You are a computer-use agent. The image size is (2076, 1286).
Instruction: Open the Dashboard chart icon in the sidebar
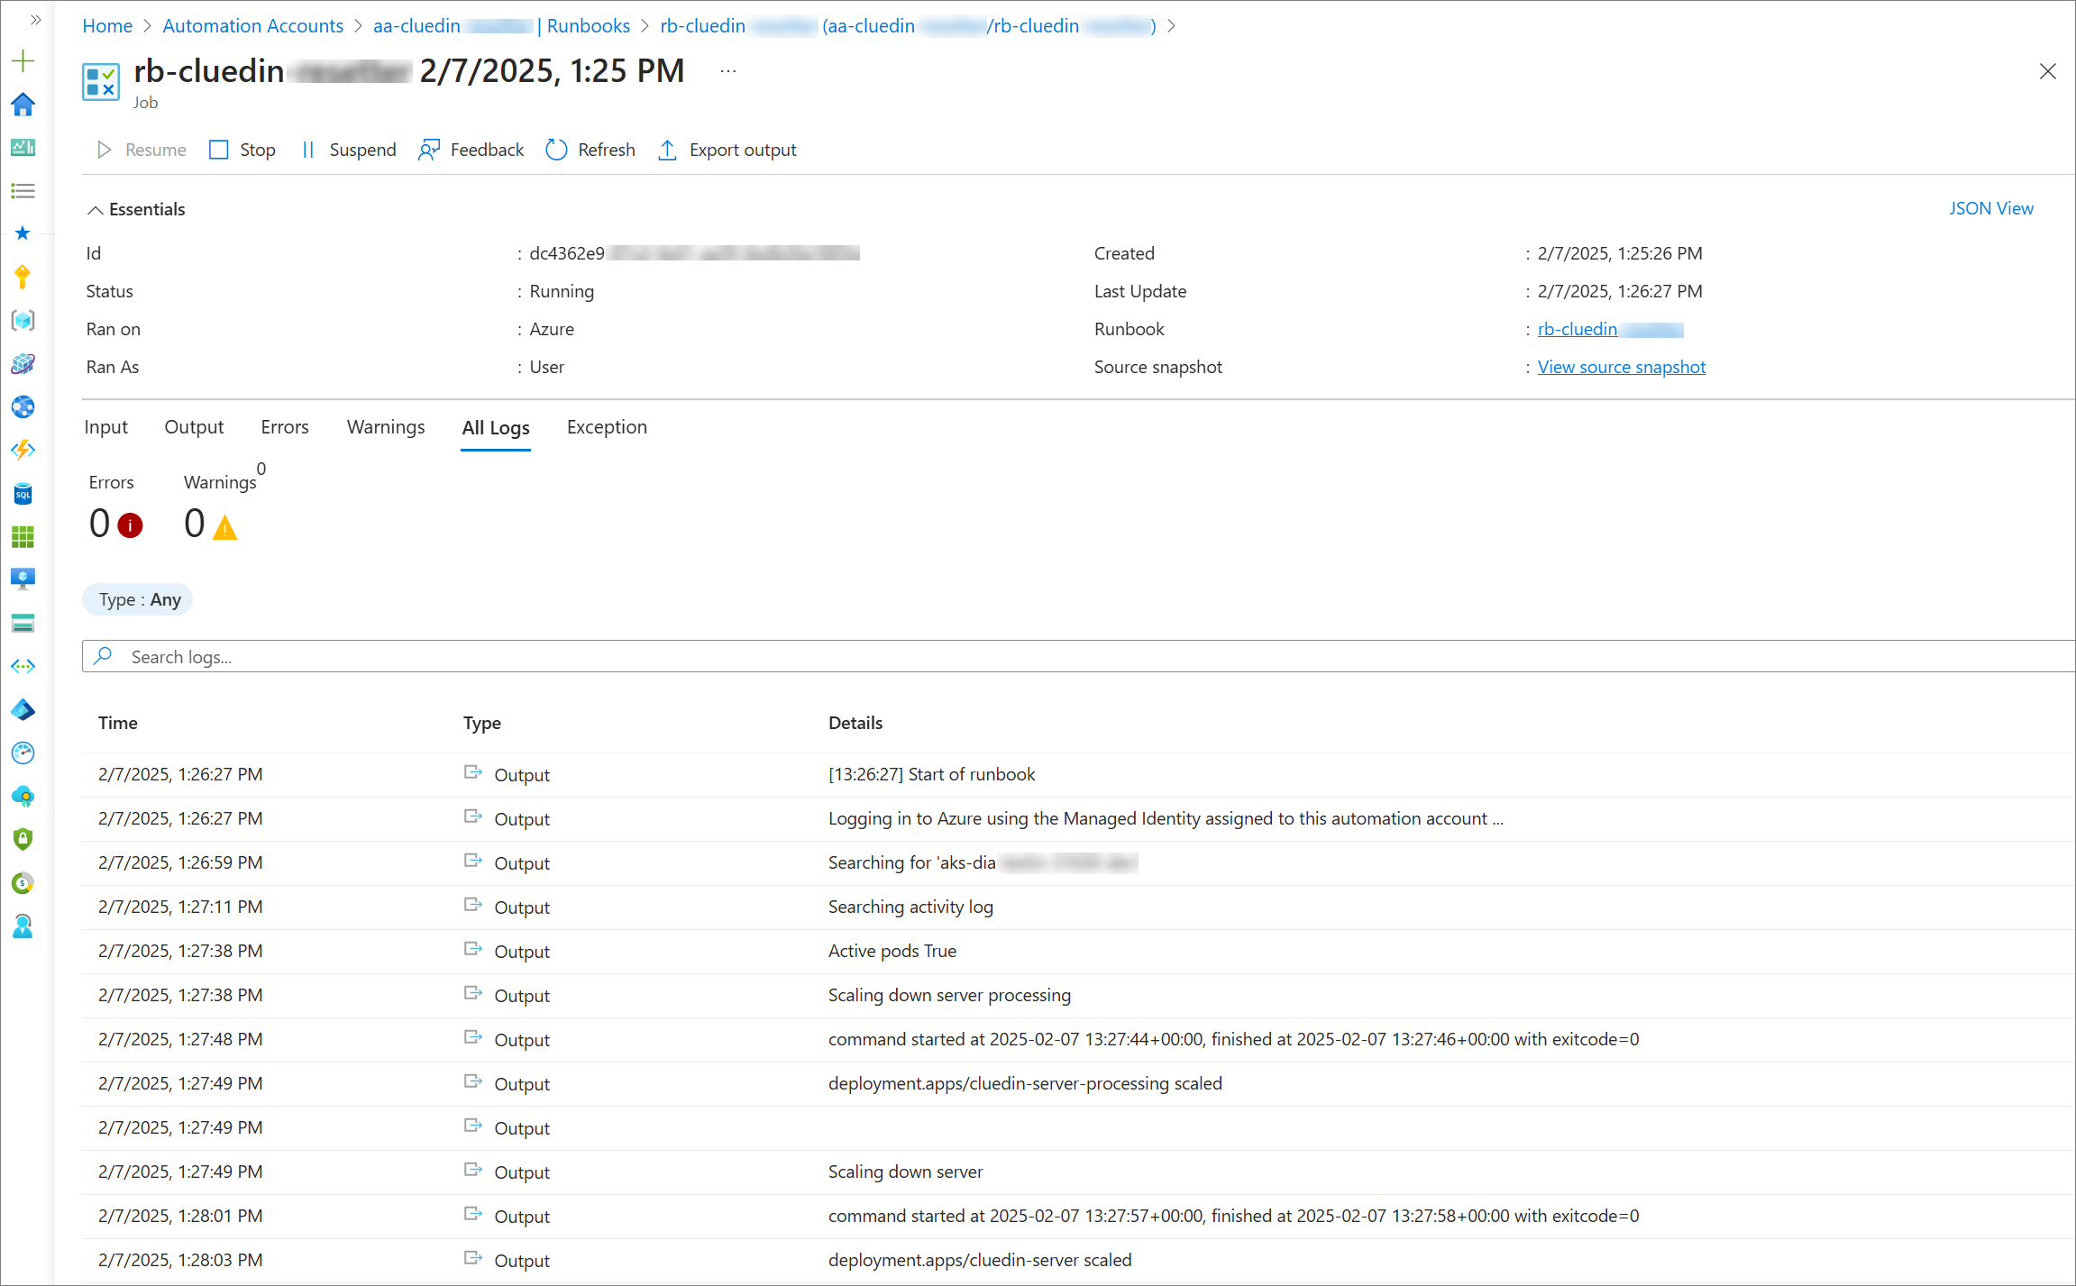tap(23, 148)
